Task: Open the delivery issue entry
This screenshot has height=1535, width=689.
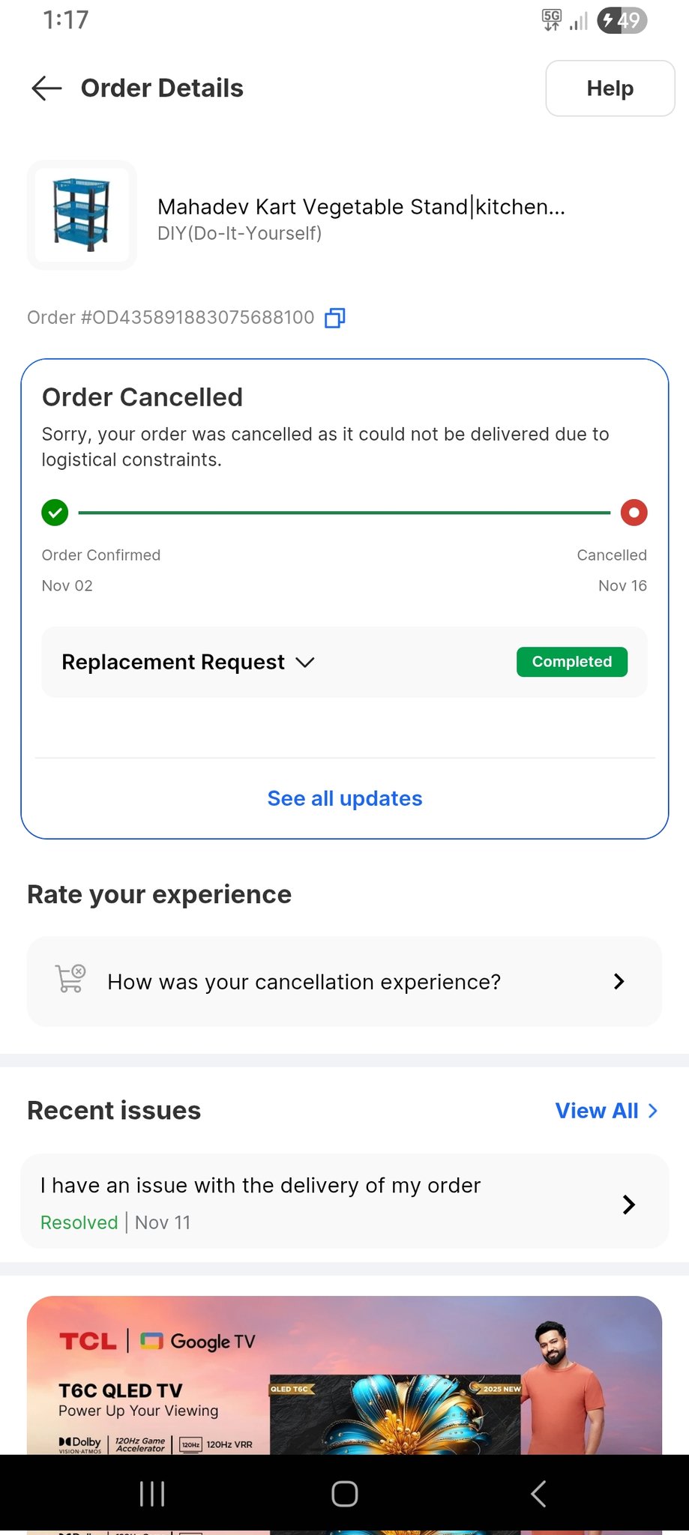Action: click(260, 1186)
